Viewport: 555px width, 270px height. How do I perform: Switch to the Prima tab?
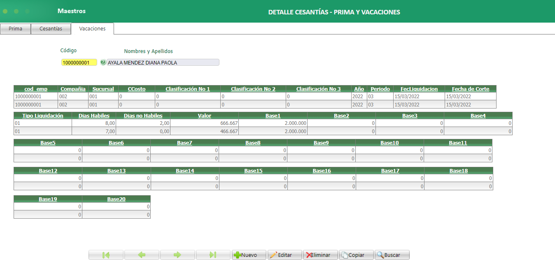(15, 29)
